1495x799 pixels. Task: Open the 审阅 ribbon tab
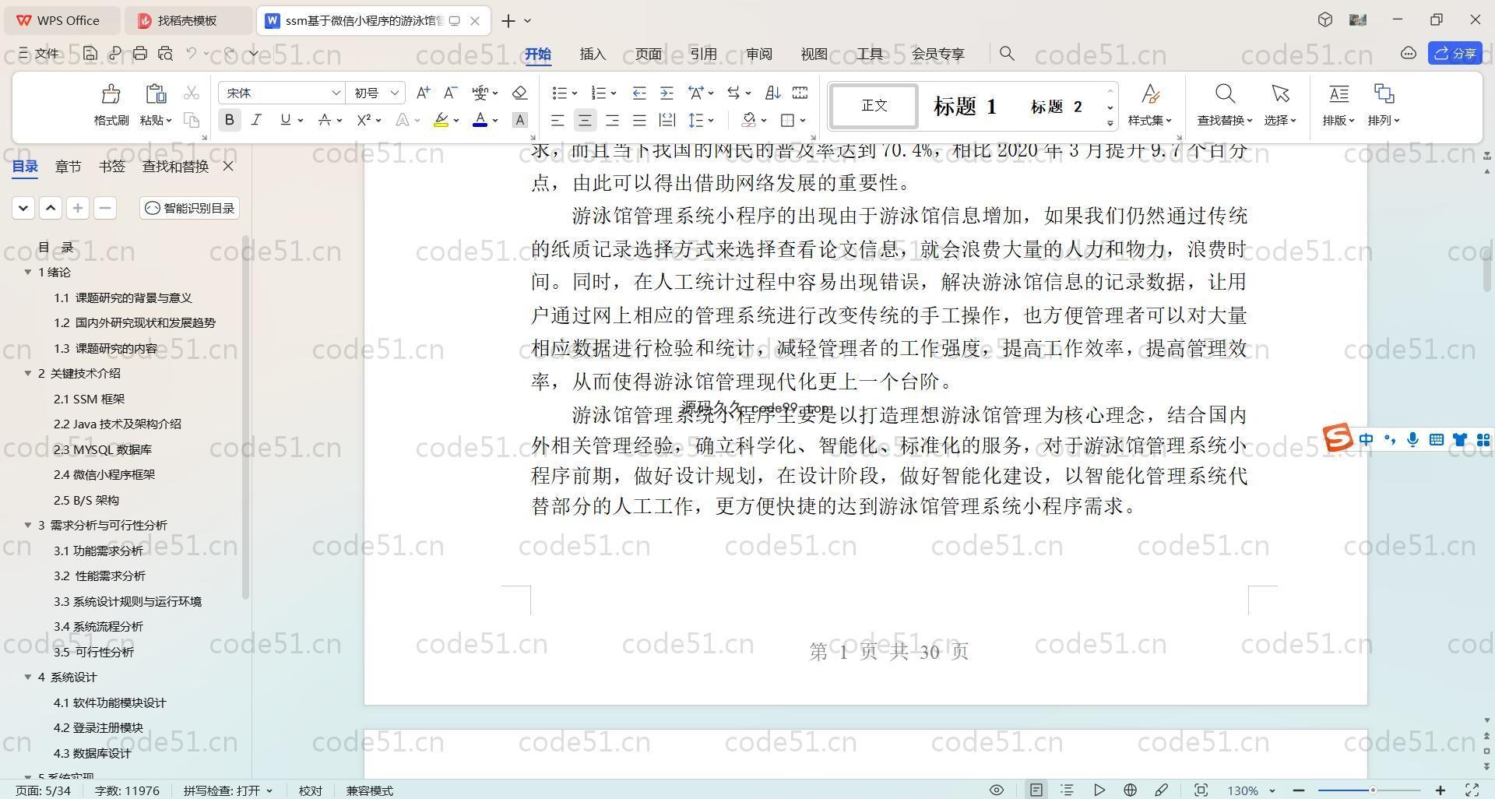(758, 54)
